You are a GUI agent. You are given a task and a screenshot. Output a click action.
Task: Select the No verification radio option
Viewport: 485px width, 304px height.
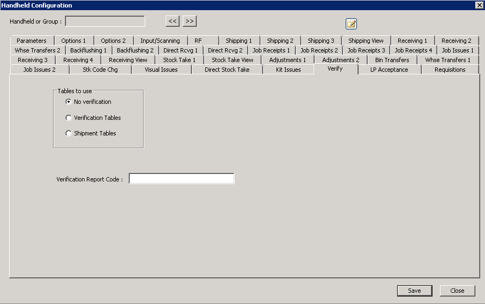(x=69, y=102)
